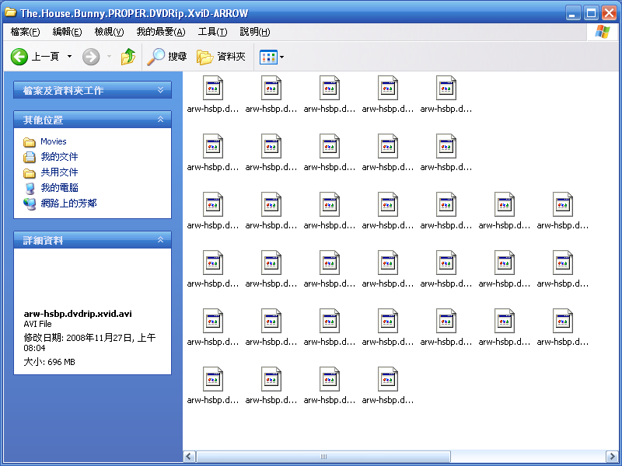Click the 我的電腦 computer icon
Image resolution: width=622 pixels, height=466 pixels.
(x=30, y=188)
